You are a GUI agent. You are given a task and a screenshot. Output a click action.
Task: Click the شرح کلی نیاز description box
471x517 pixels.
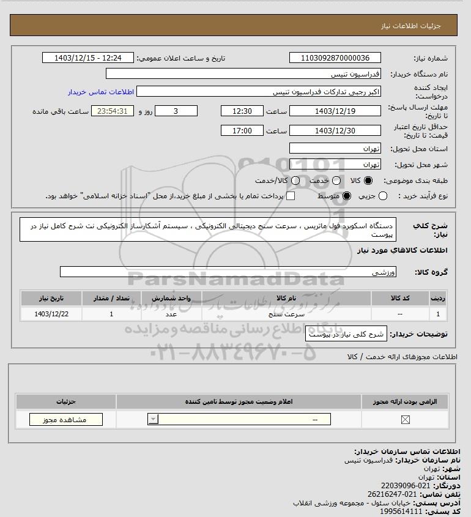[x=208, y=229]
